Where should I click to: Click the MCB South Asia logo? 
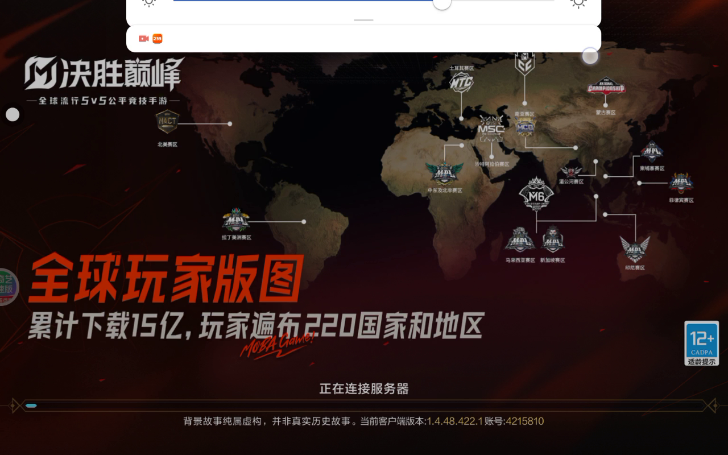[x=524, y=128]
